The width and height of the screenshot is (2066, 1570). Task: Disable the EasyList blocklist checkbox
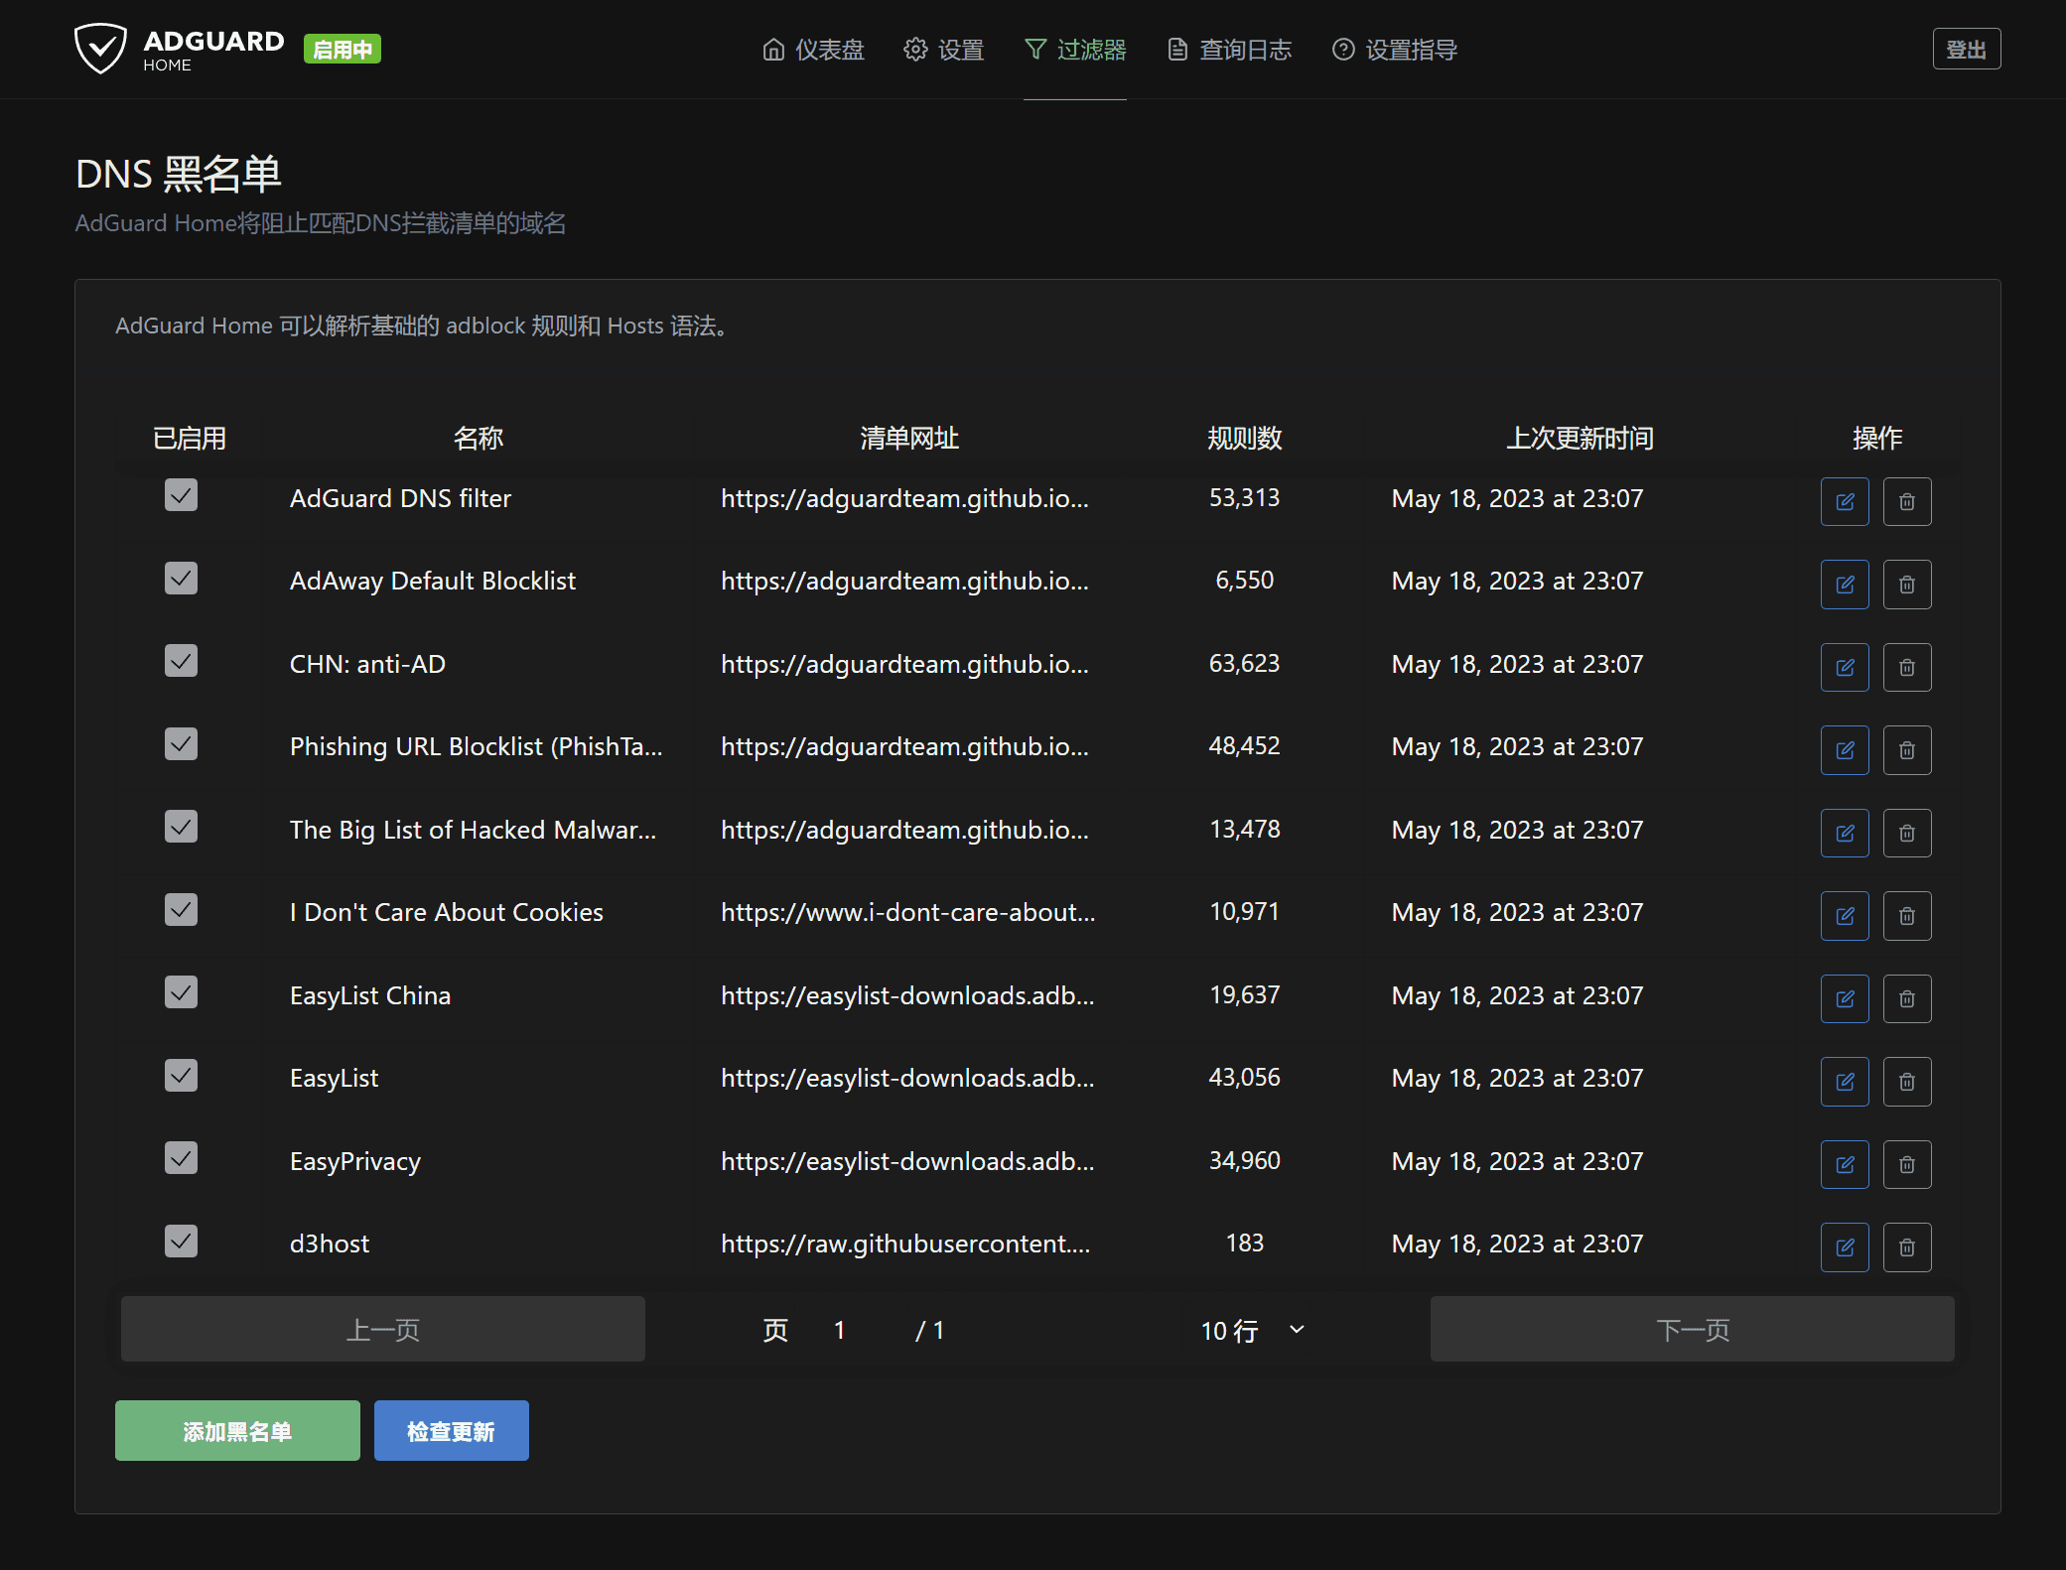181,1075
